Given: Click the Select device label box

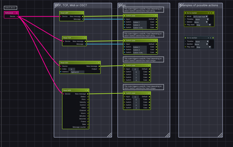Looking at the screenshot, I should click(x=10, y=8).
